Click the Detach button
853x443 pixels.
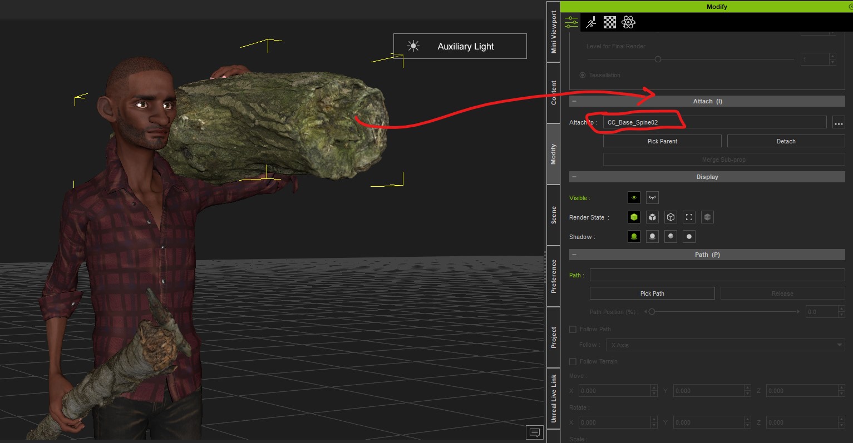coord(786,141)
